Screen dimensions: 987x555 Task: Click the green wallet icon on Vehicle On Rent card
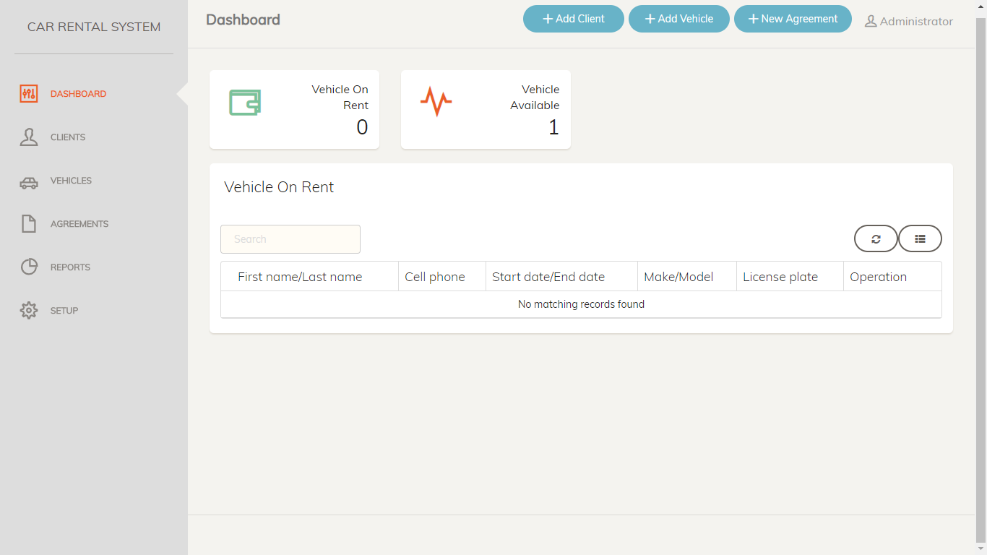[245, 103]
